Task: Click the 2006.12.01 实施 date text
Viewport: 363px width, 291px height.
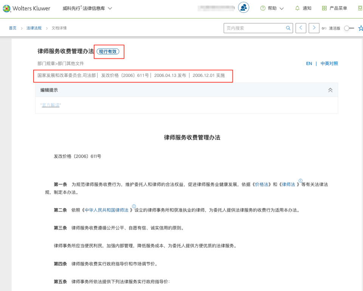Action: point(209,75)
